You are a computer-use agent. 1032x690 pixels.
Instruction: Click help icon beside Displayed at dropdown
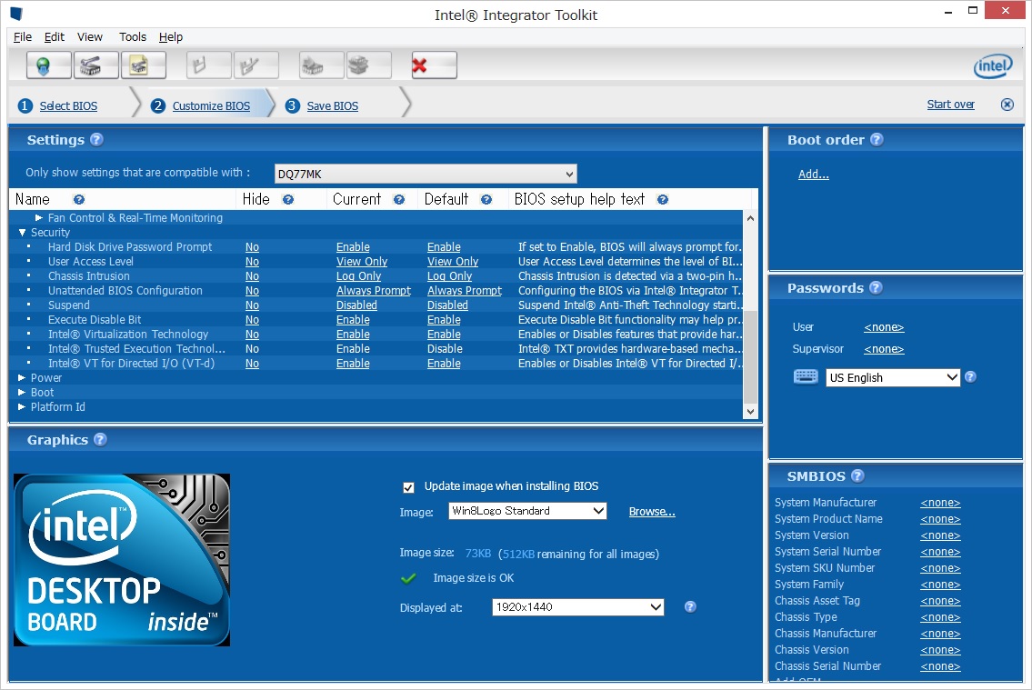(690, 606)
